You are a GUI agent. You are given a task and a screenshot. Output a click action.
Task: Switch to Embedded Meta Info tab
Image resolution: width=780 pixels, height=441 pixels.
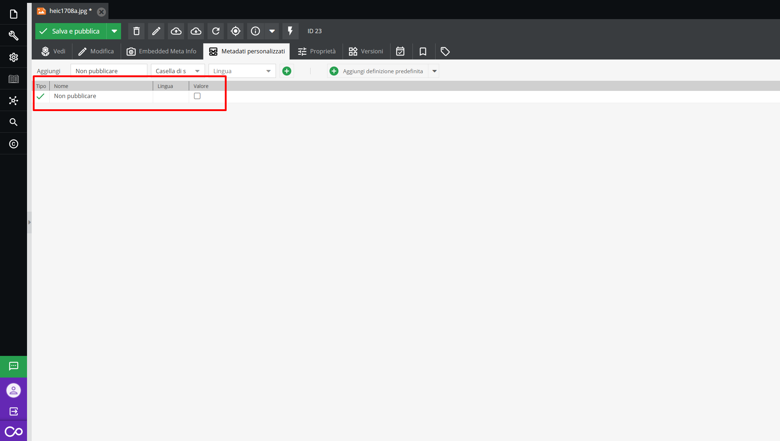(162, 51)
